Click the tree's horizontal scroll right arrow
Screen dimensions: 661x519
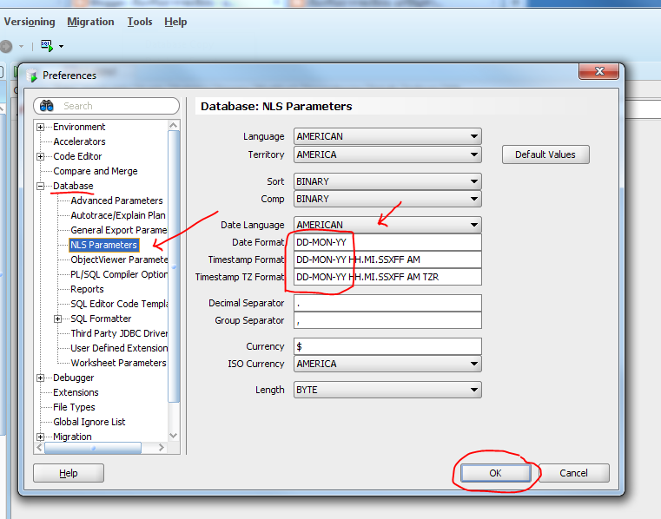[161, 448]
